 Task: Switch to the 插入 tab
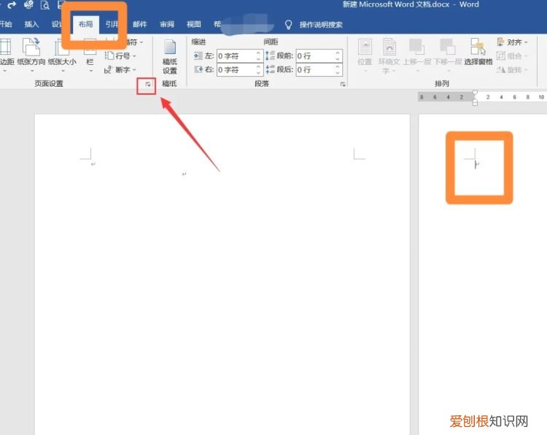tap(31, 24)
